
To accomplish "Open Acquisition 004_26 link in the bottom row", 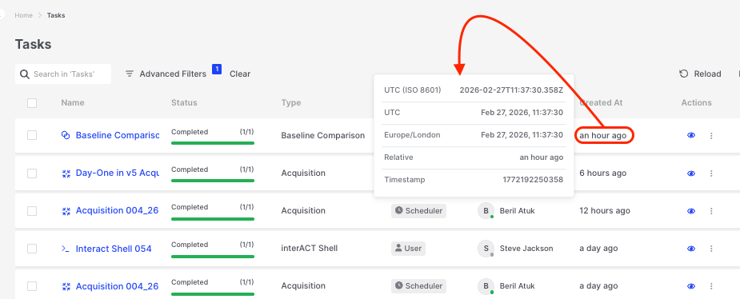I will pos(118,286).
